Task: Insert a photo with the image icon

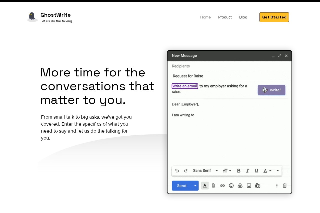Action: click(249, 186)
